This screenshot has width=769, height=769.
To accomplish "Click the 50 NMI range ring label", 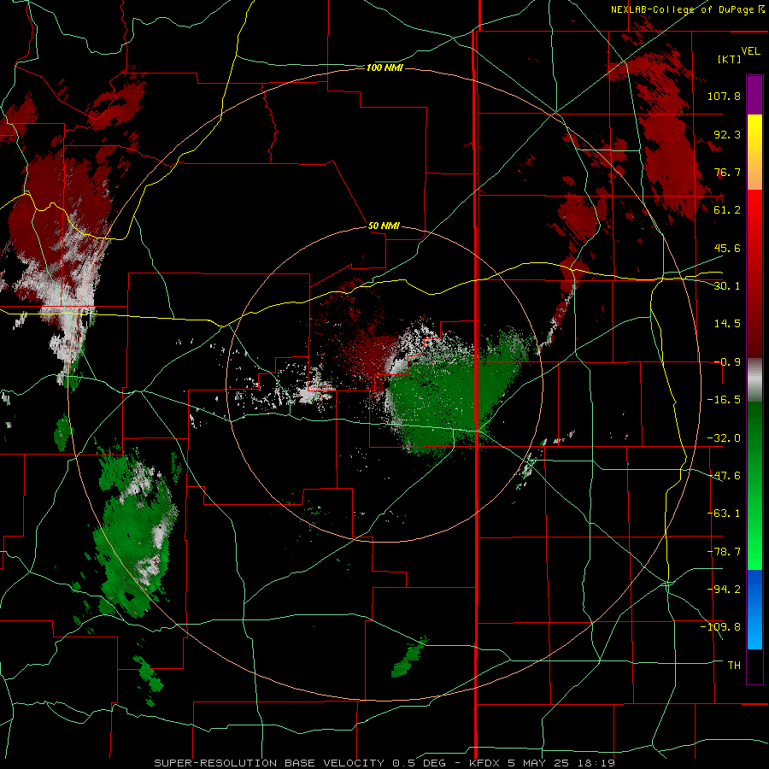I will [x=384, y=226].
